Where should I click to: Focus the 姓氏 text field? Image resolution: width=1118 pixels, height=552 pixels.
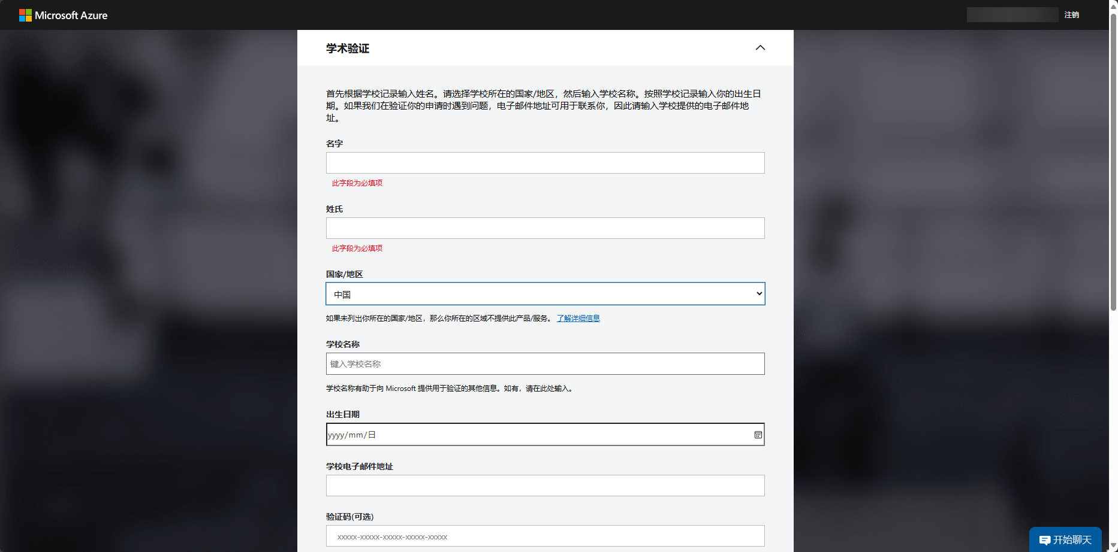tap(545, 228)
